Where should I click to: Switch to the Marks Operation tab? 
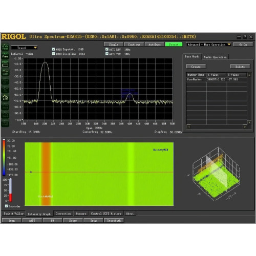[215, 57]
